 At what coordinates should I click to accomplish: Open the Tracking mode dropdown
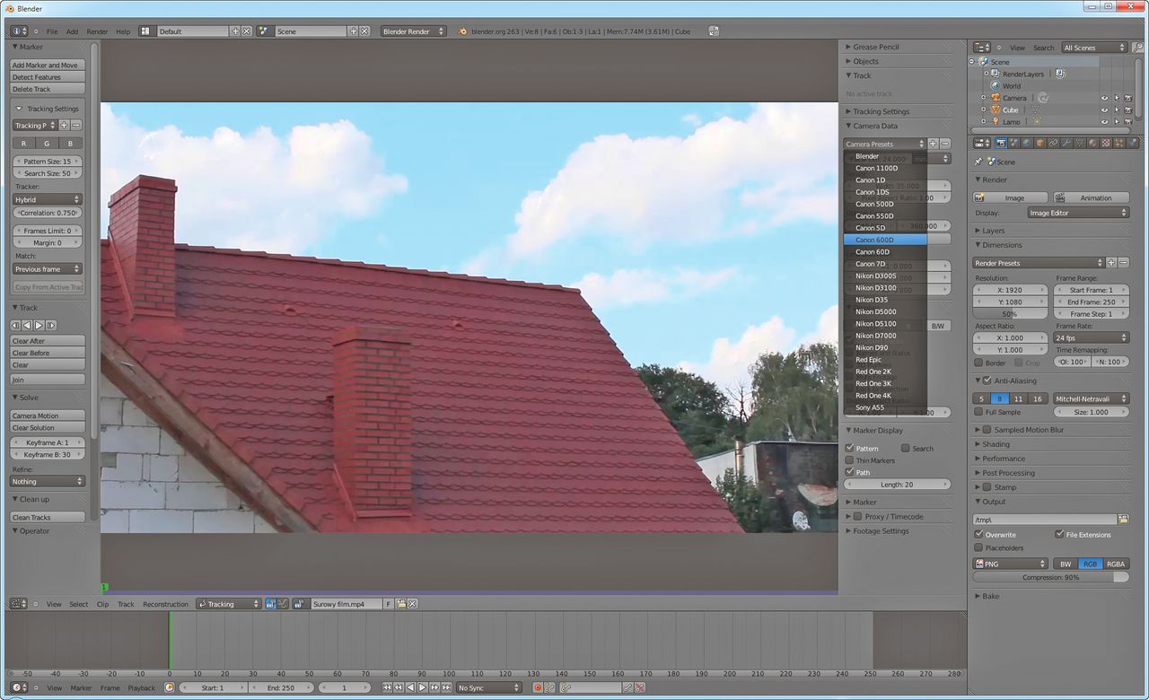pos(229,604)
